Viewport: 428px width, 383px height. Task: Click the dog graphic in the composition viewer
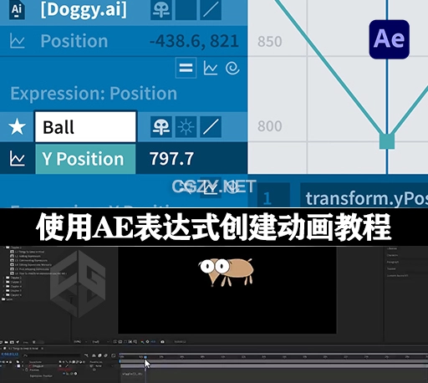pos(227,272)
